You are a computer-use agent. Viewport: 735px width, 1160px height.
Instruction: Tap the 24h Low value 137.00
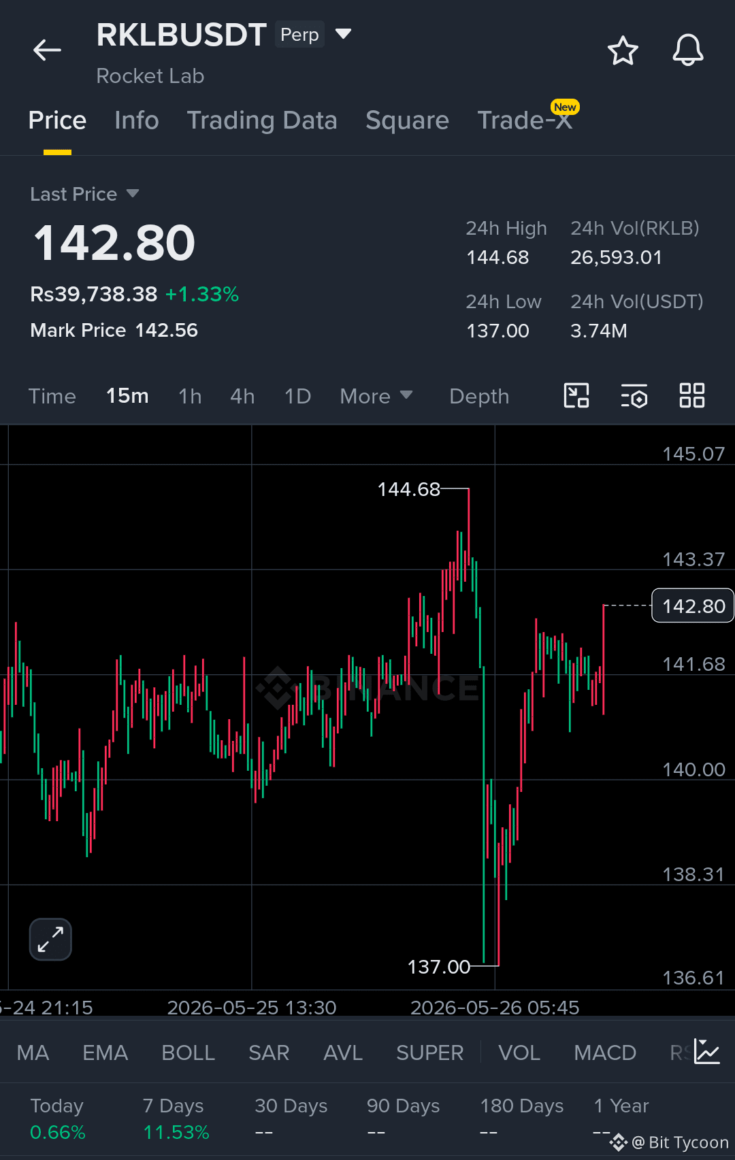click(x=497, y=331)
